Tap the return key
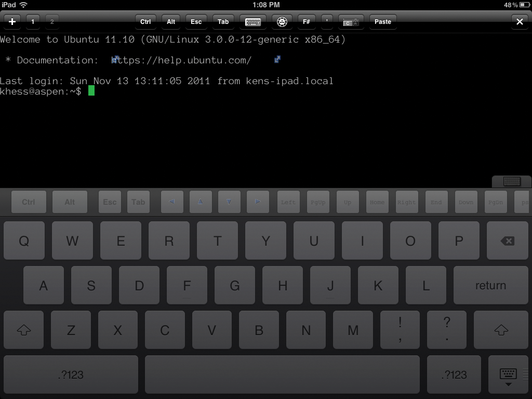This screenshot has width=532, height=399. 491,285
